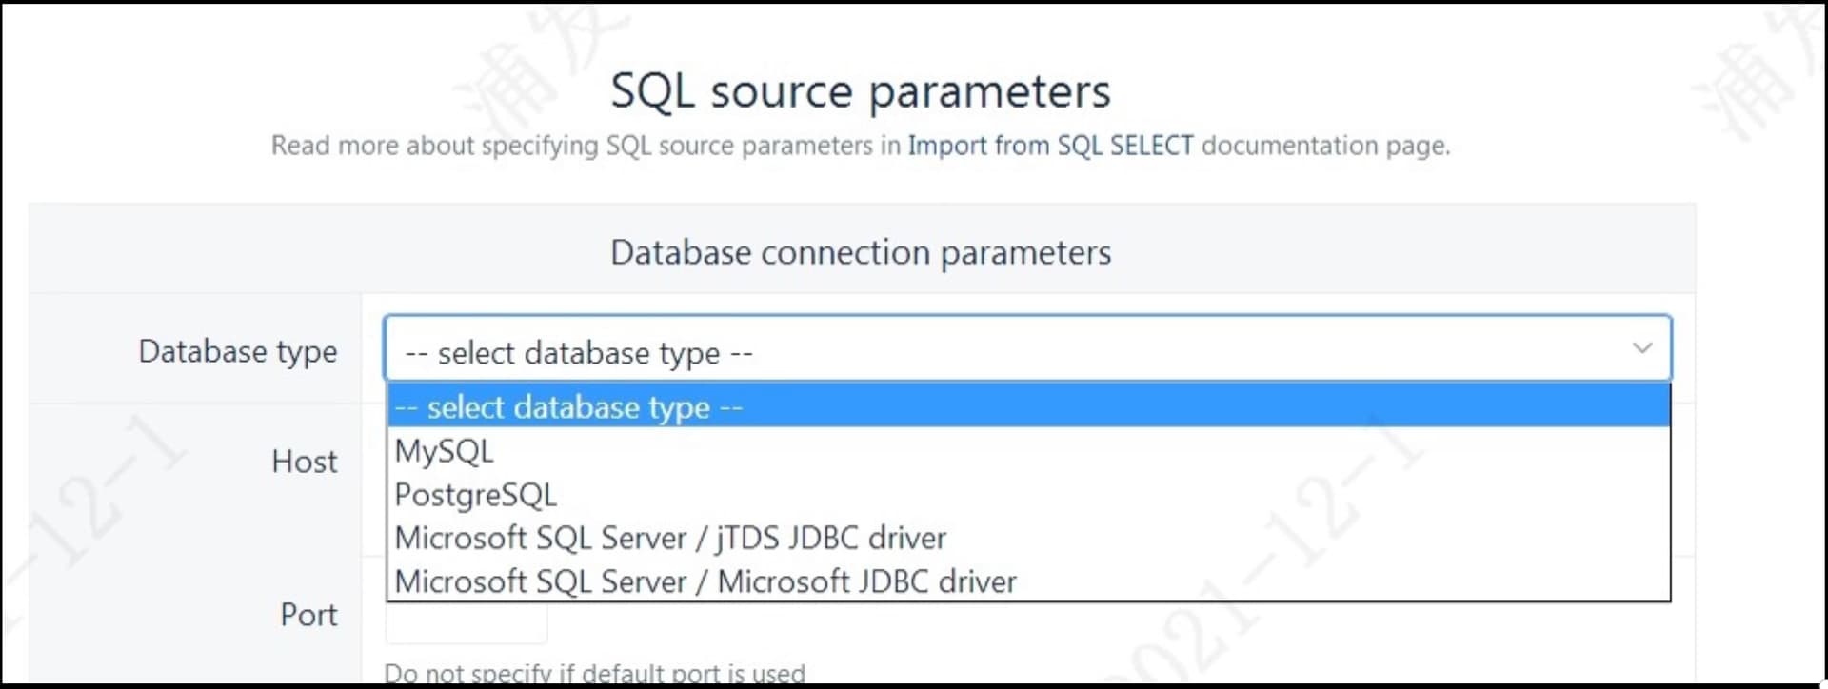Click the Host field label
1828x689 pixels.
(x=305, y=462)
